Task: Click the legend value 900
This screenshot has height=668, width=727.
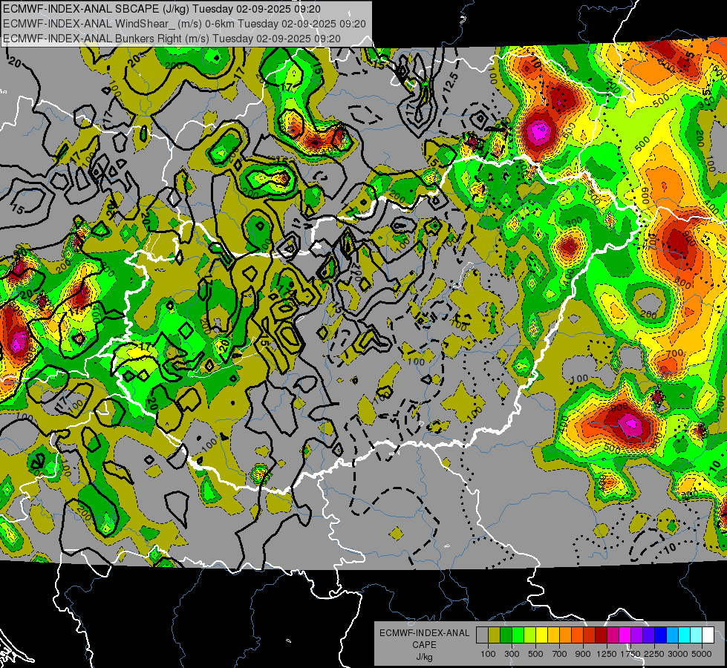Action: pos(583,654)
